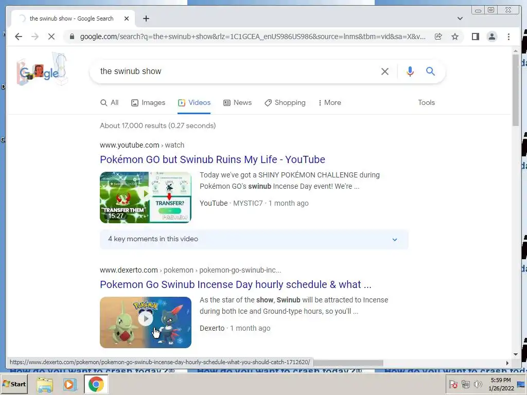Switch to the All results tab

click(110, 103)
